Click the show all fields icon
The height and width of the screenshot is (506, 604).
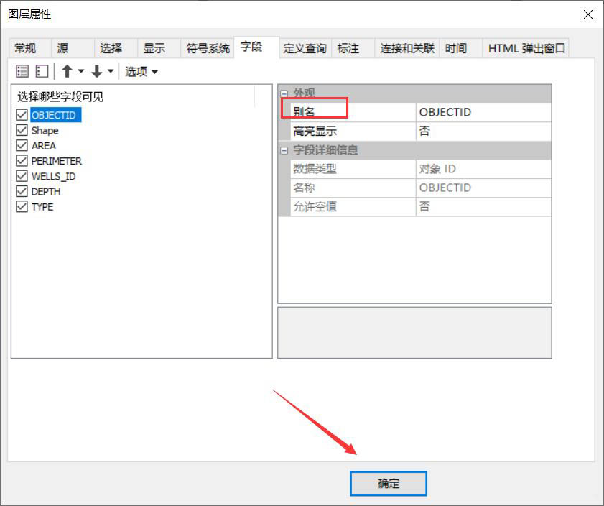click(x=22, y=71)
